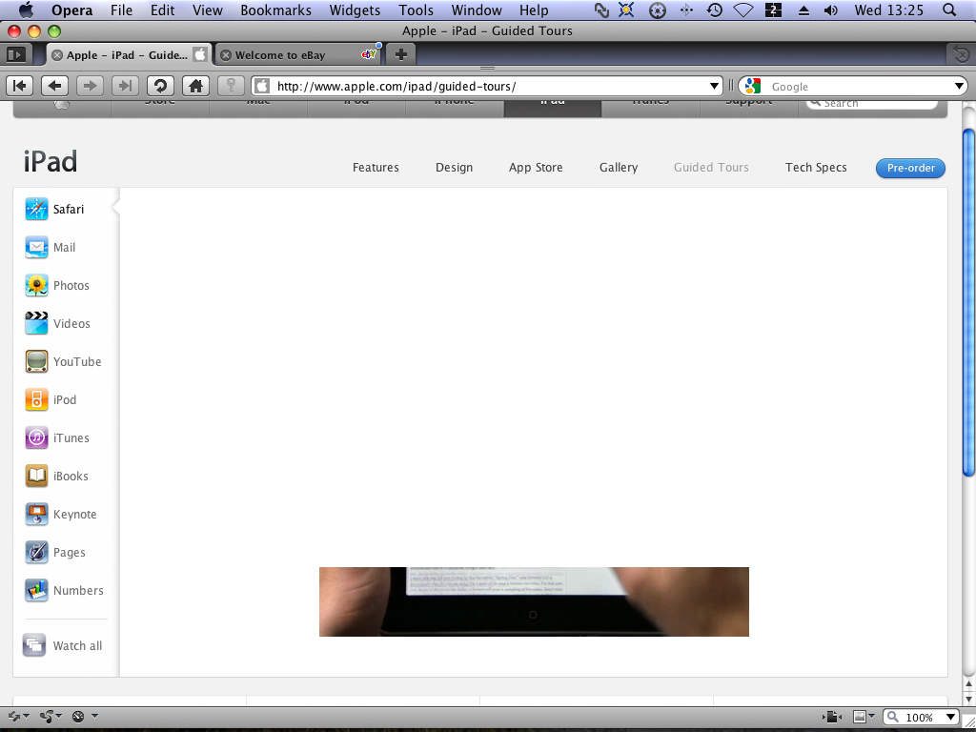Click the page vertical scrollbar thumb
Viewport: 976px width, 732px height.
968,302
